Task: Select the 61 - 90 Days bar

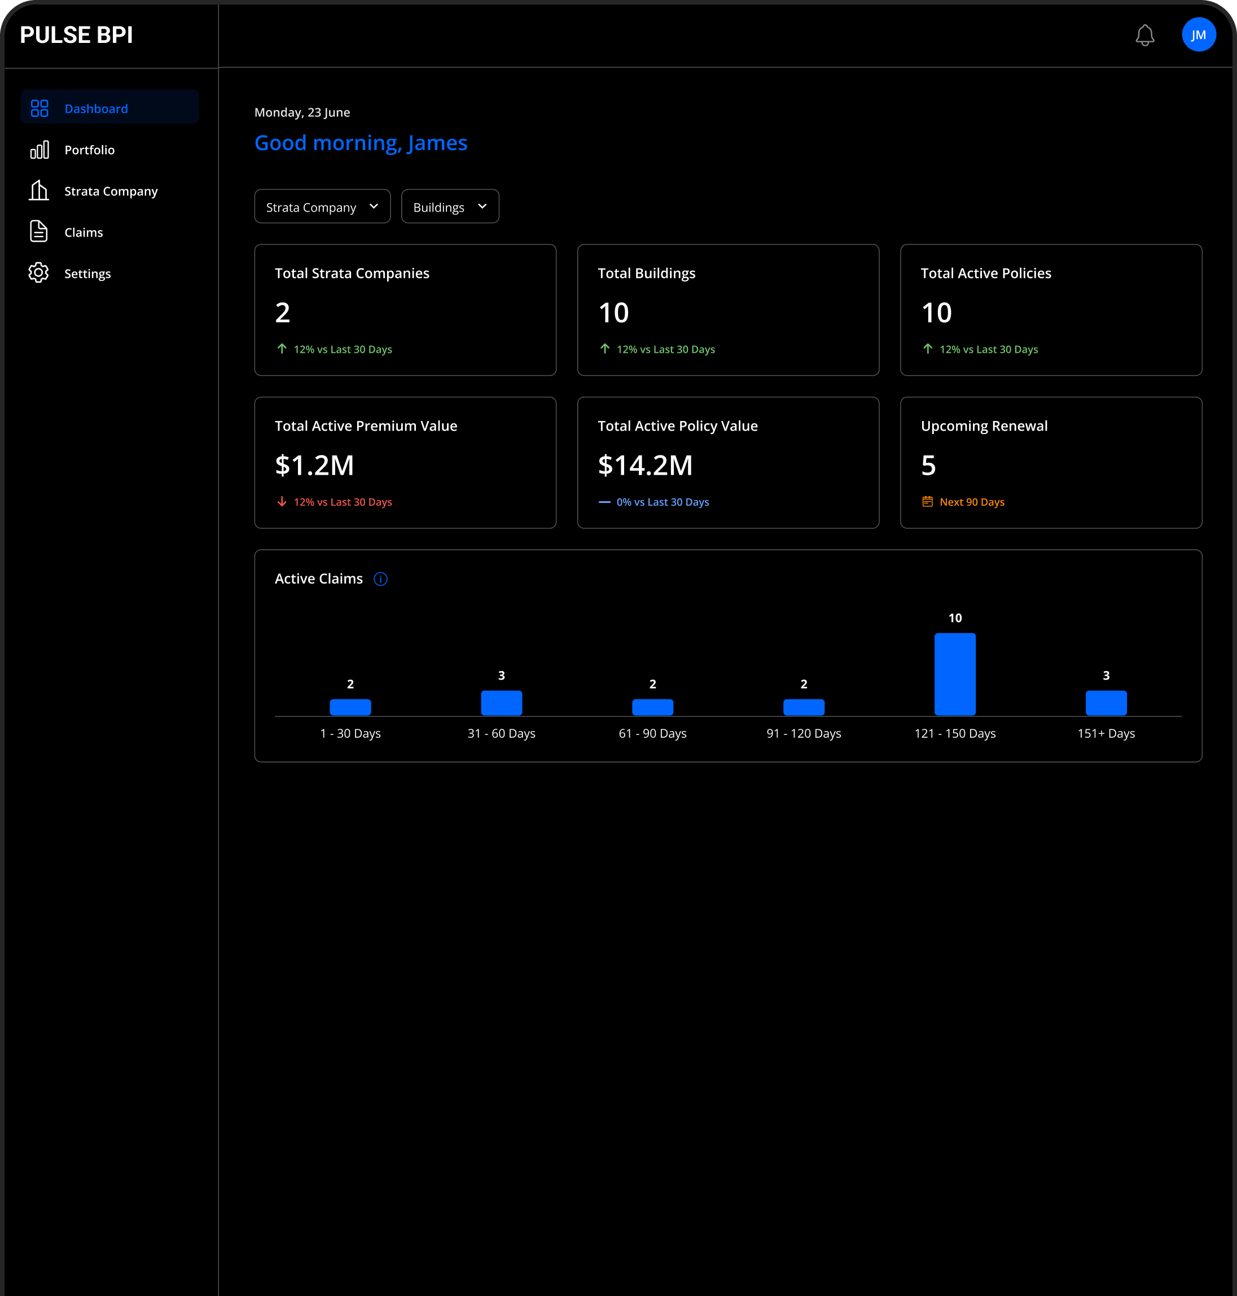Action: pos(653,707)
